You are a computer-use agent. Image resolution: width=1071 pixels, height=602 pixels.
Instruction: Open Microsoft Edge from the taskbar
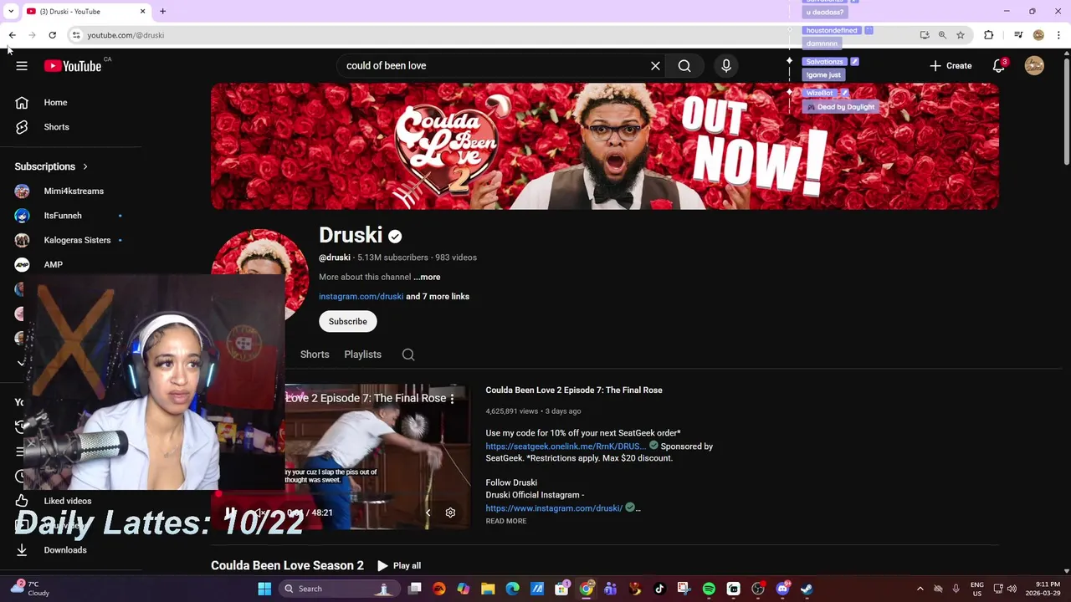(512, 589)
